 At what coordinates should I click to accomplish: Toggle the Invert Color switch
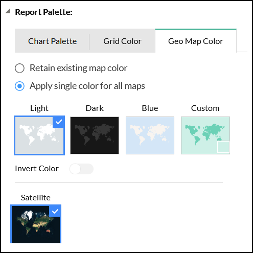point(81,169)
